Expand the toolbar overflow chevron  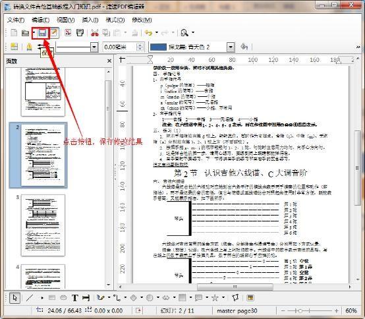(358, 47)
